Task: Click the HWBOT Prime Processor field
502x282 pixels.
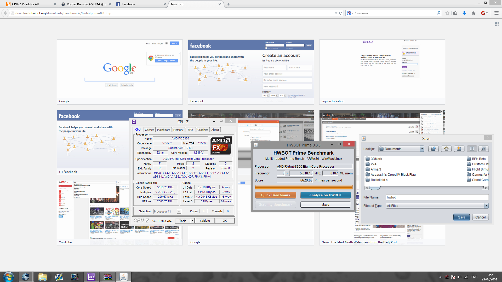Action: pos(315,166)
